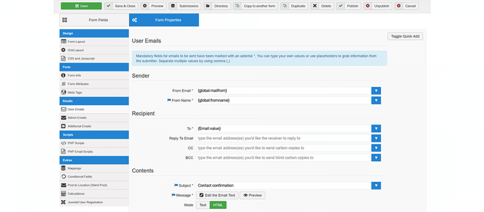Open Additional Emails in the sidebar
This screenshot has width=484, height=212.
tap(94, 126)
